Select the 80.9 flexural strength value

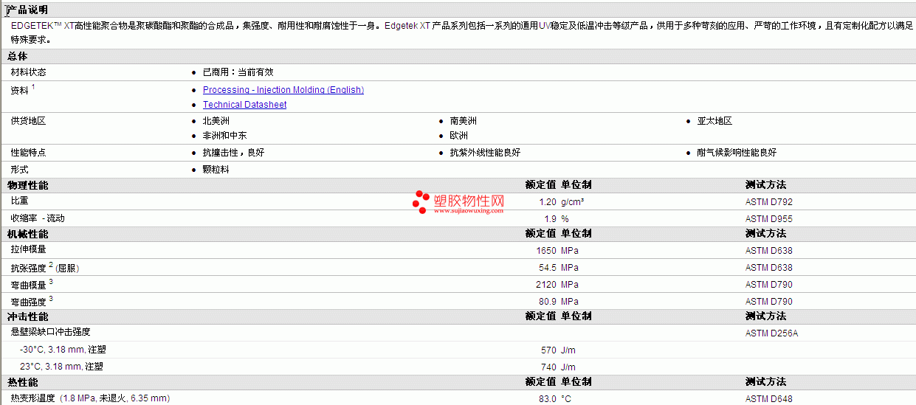coord(548,302)
